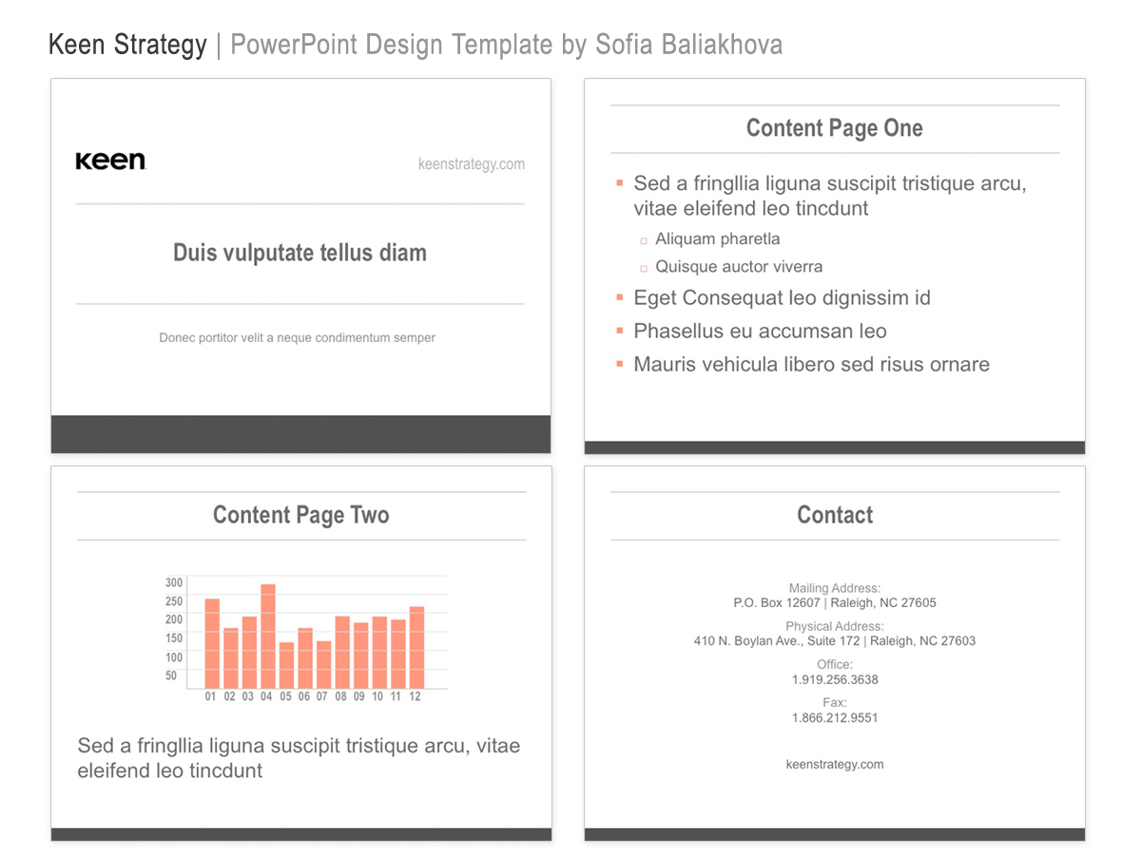The height and width of the screenshot is (855, 1141).
Task: Click the office phone number 1.919.256.3638
Action: click(x=835, y=680)
